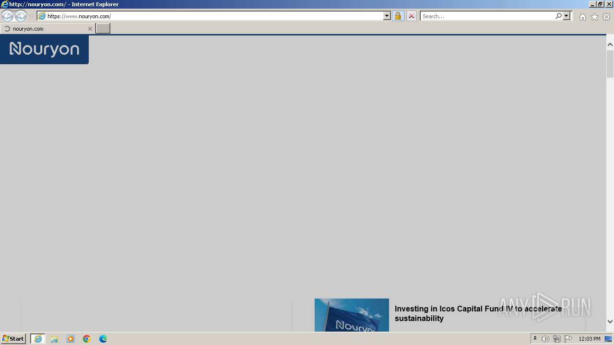The image size is (614, 345).
Task: Click the address bar URL field
Action: (215, 16)
